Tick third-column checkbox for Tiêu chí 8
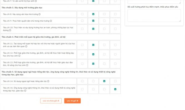185x110 pixels. [x=104, y=14]
